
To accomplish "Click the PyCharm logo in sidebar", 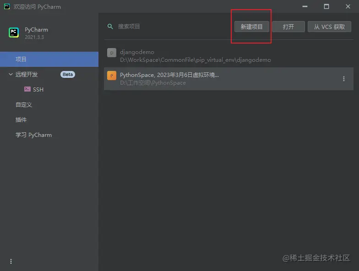I will [x=14, y=33].
